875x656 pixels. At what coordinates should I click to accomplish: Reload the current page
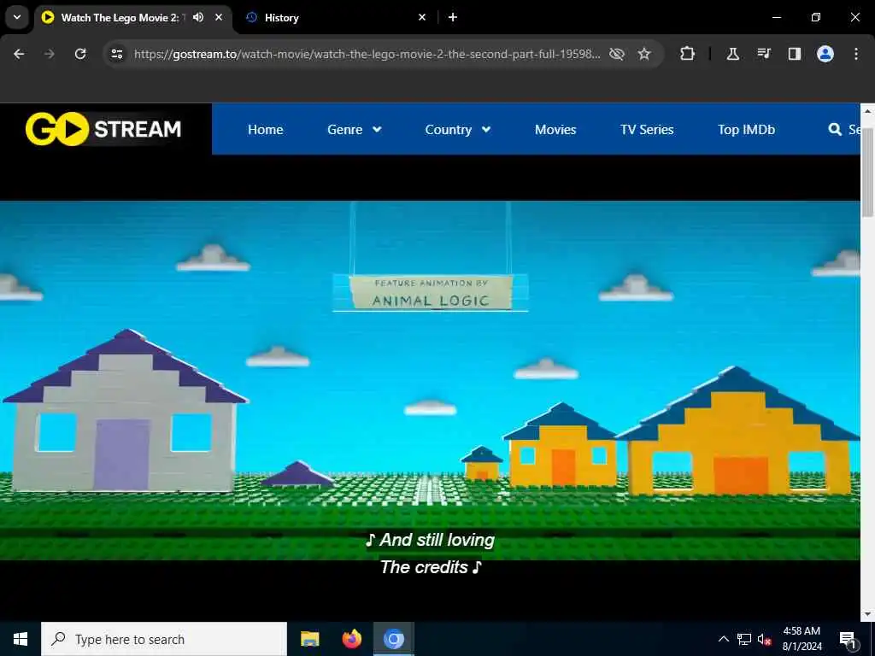(x=80, y=54)
